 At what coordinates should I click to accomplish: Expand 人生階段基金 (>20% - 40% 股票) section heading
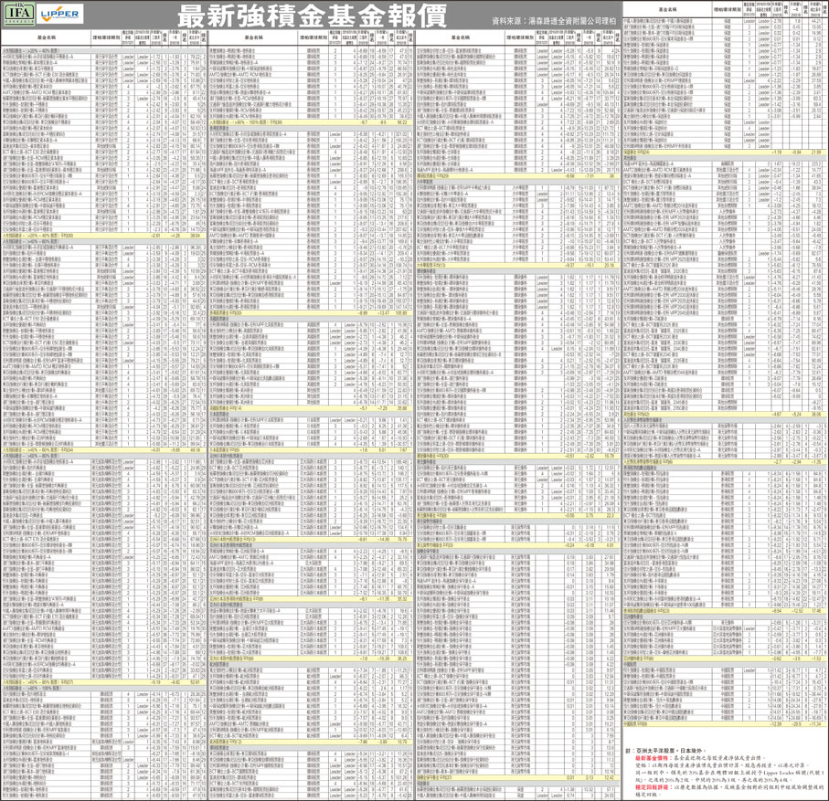coord(31,49)
